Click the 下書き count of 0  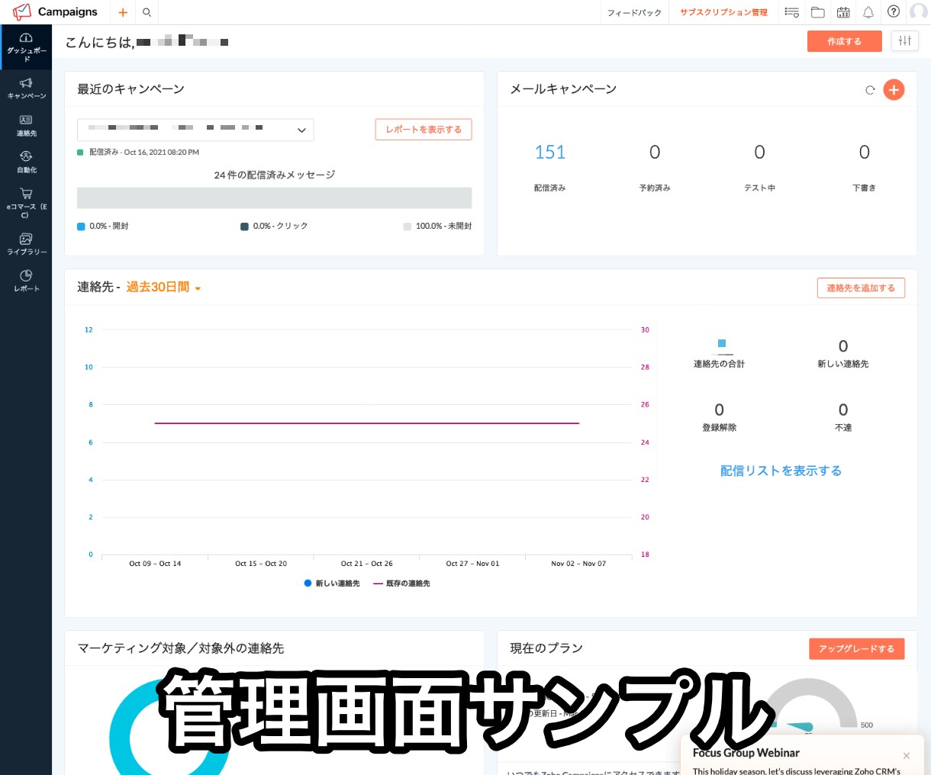864,153
